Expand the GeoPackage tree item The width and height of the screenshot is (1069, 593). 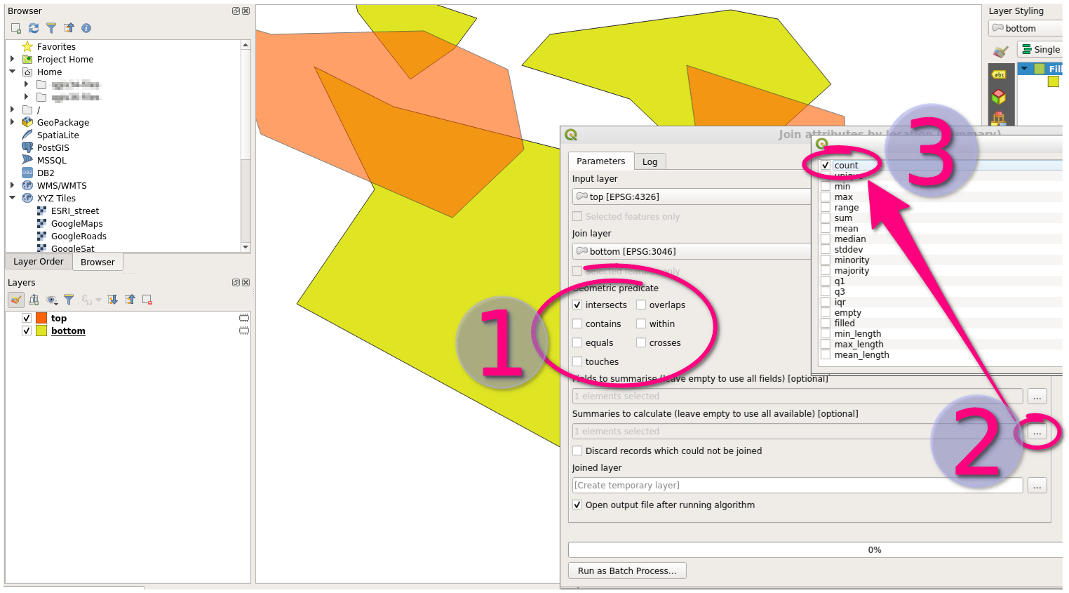12,122
